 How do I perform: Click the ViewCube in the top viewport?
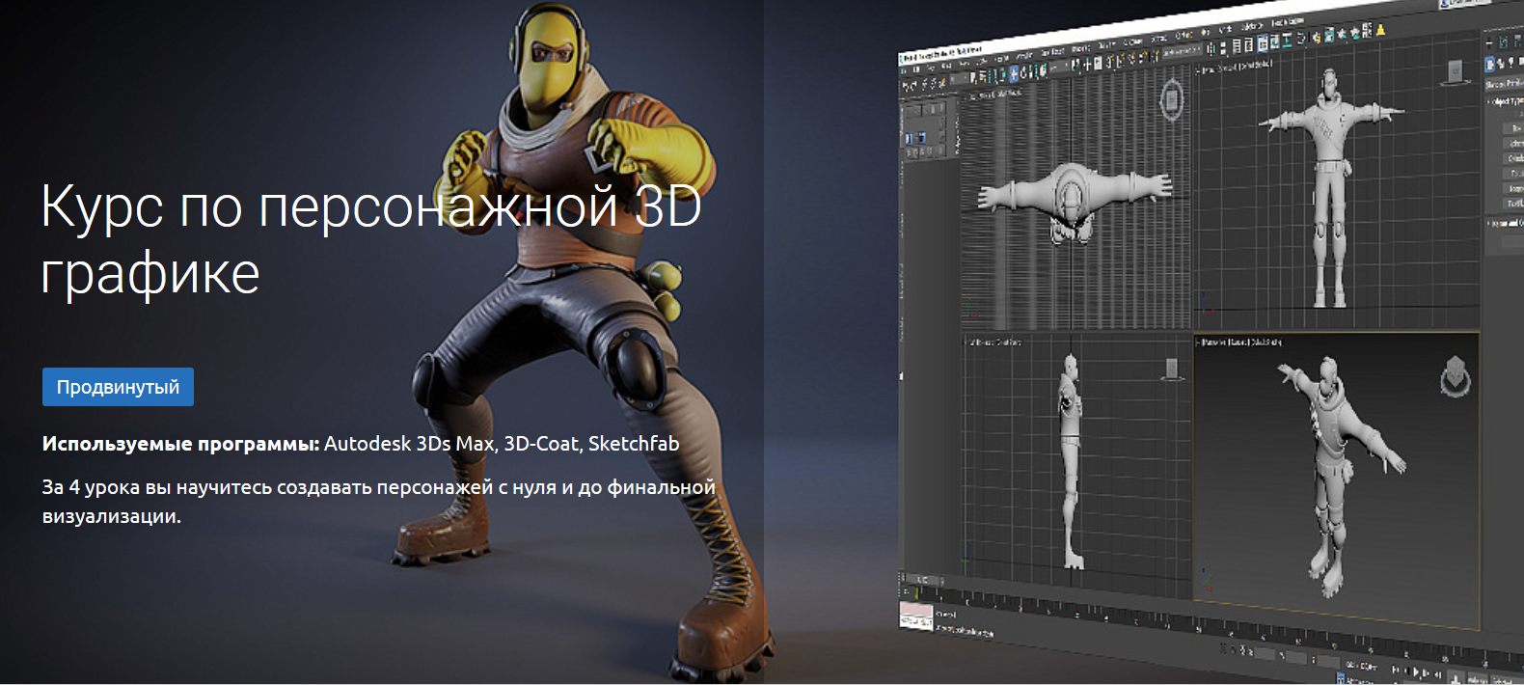tap(1171, 98)
